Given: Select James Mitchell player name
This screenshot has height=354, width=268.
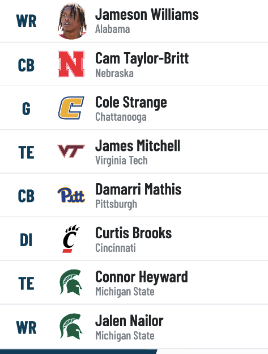Looking at the screenshot, I should pyautogui.click(x=138, y=146).
